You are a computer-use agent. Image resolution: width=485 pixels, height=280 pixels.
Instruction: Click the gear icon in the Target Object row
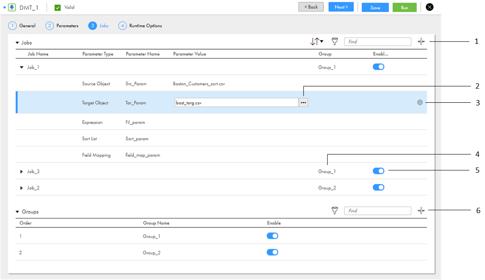point(420,102)
